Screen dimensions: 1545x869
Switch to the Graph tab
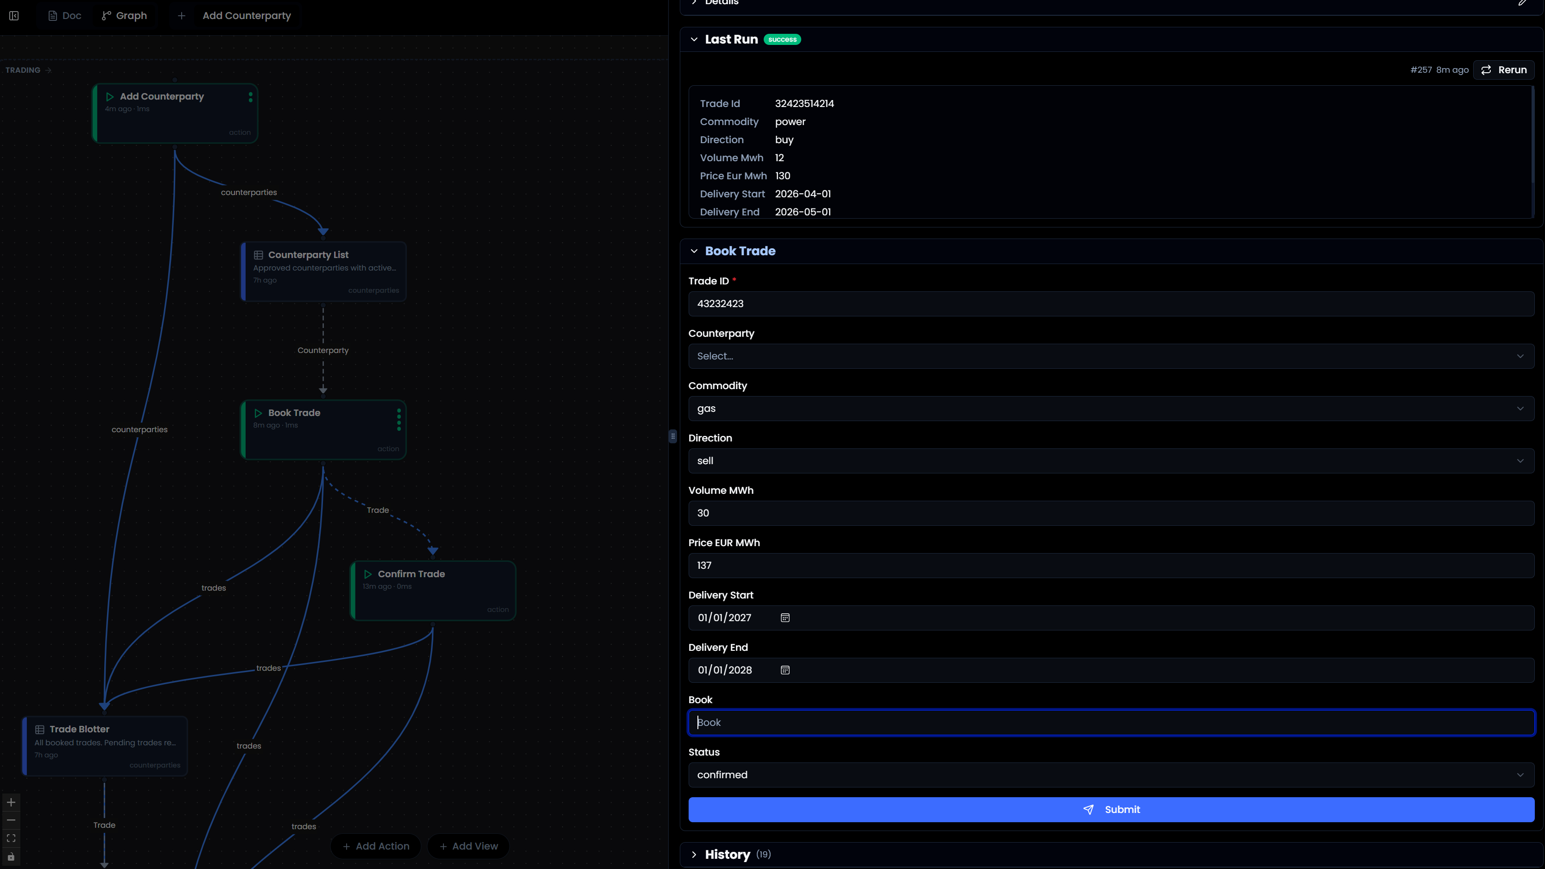coord(124,16)
